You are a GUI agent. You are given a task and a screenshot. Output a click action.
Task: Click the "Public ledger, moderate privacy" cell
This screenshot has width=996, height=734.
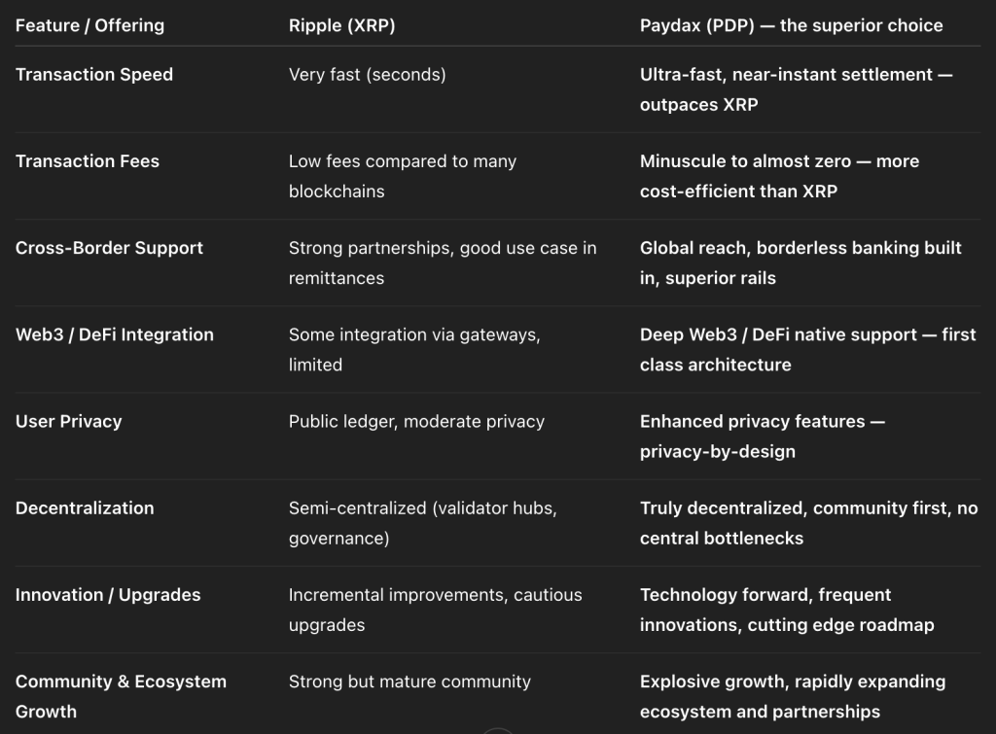416,421
